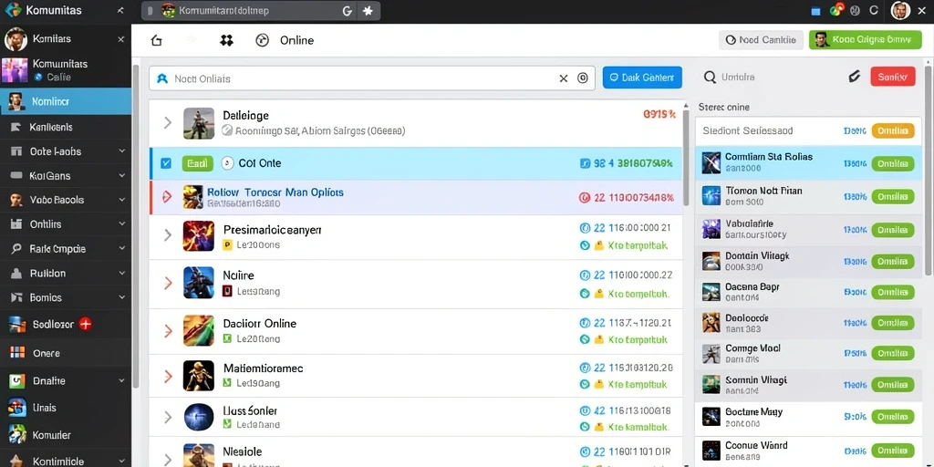Click the compass icon beside Online
Image resolution: width=934 pixels, height=467 pixels.
tap(262, 40)
